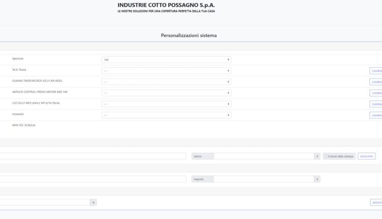Focus the description field left of Valore
The image size is (382, 219).
click(93, 156)
